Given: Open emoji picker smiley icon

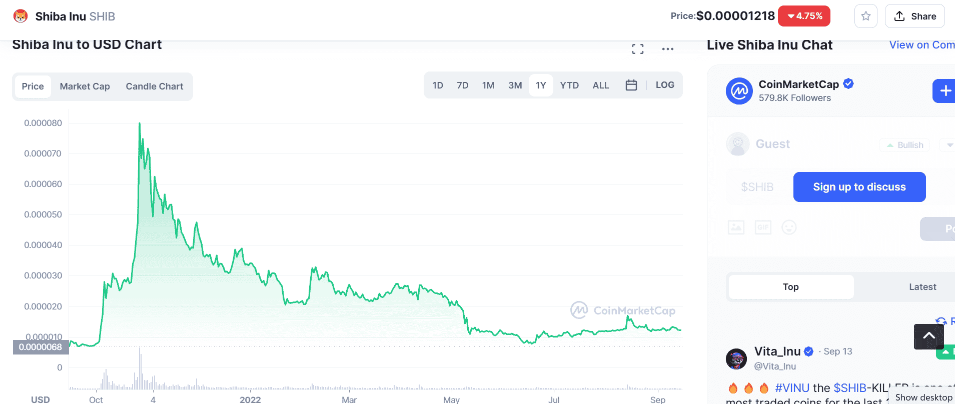Looking at the screenshot, I should point(789,227).
